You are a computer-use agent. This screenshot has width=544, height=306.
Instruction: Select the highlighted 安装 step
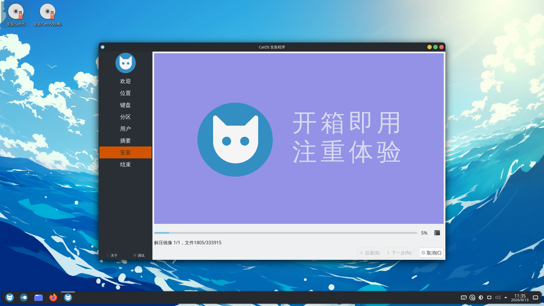(126, 152)
